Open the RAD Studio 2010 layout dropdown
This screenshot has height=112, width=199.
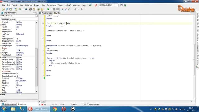tap(117, 5)
